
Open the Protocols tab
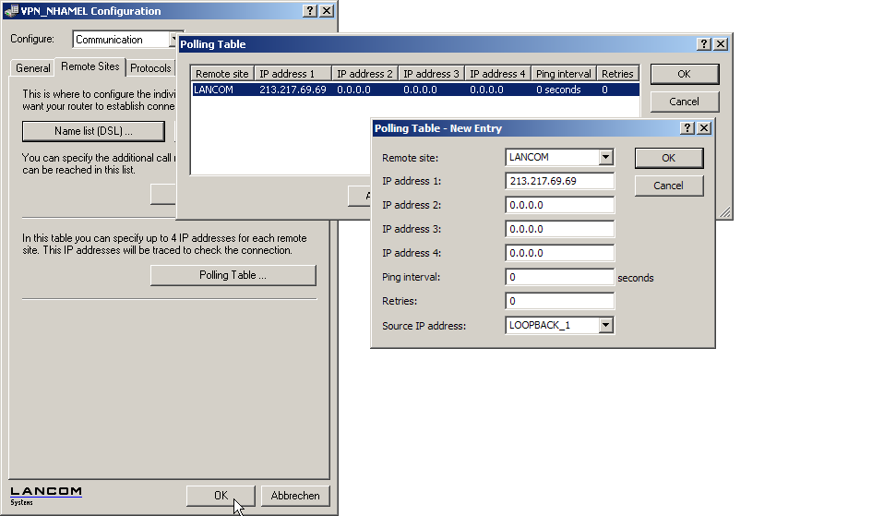click(150, 68)
